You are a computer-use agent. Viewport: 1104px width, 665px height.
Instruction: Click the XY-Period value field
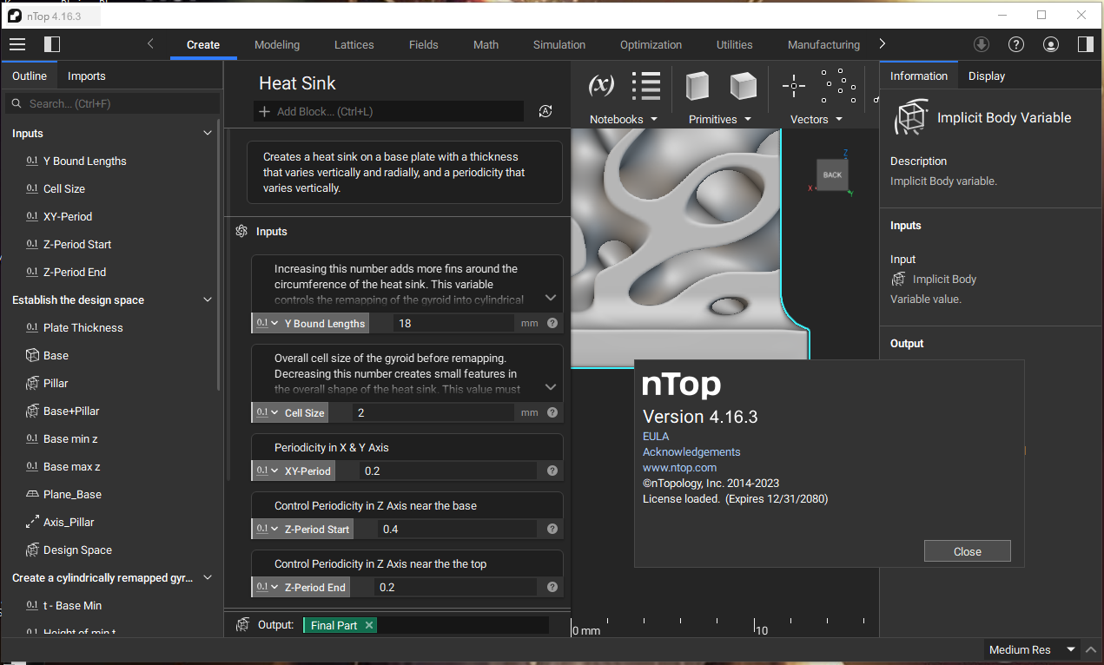(x=447, y=471)
